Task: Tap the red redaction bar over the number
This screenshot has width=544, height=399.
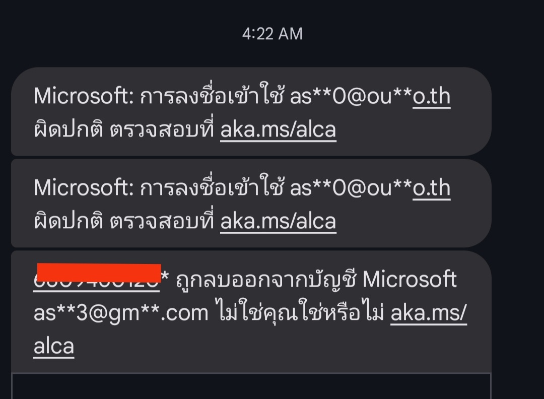Action: (99, 273)
